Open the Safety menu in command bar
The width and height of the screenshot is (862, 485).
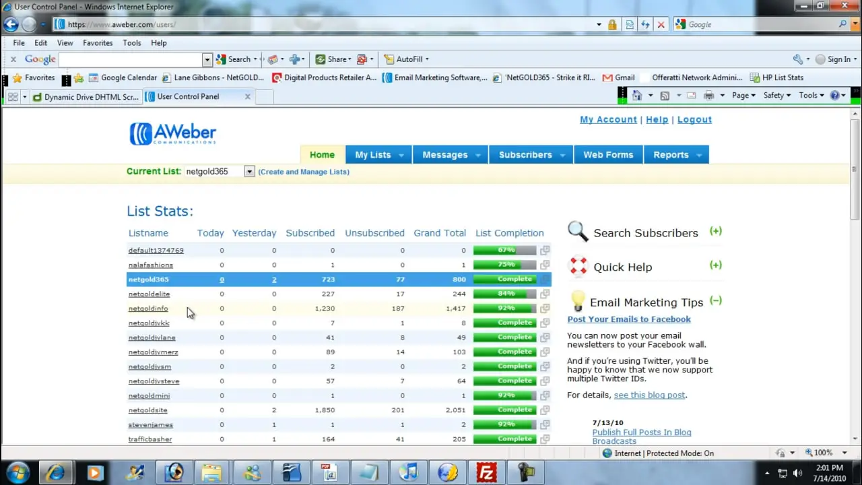[x=776, y=96]
